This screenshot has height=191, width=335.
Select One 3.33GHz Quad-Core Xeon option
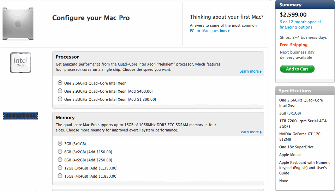coord(60,99)
